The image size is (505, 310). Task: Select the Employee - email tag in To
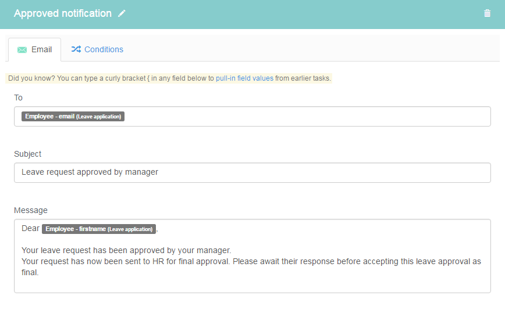(x=73, y=116)
